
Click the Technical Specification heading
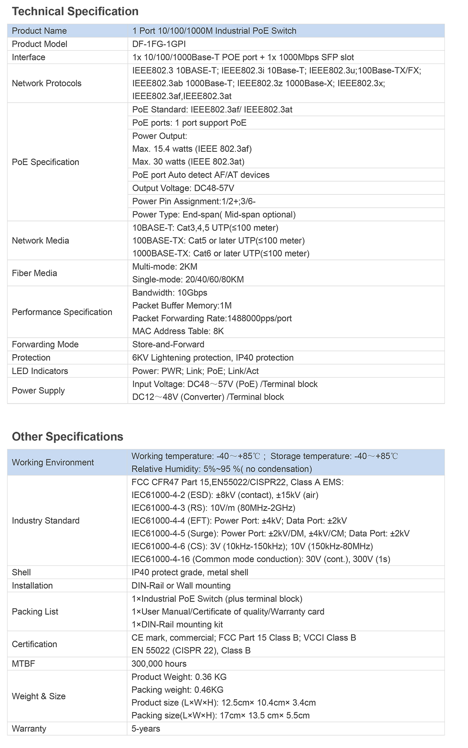tap(75, 11)
